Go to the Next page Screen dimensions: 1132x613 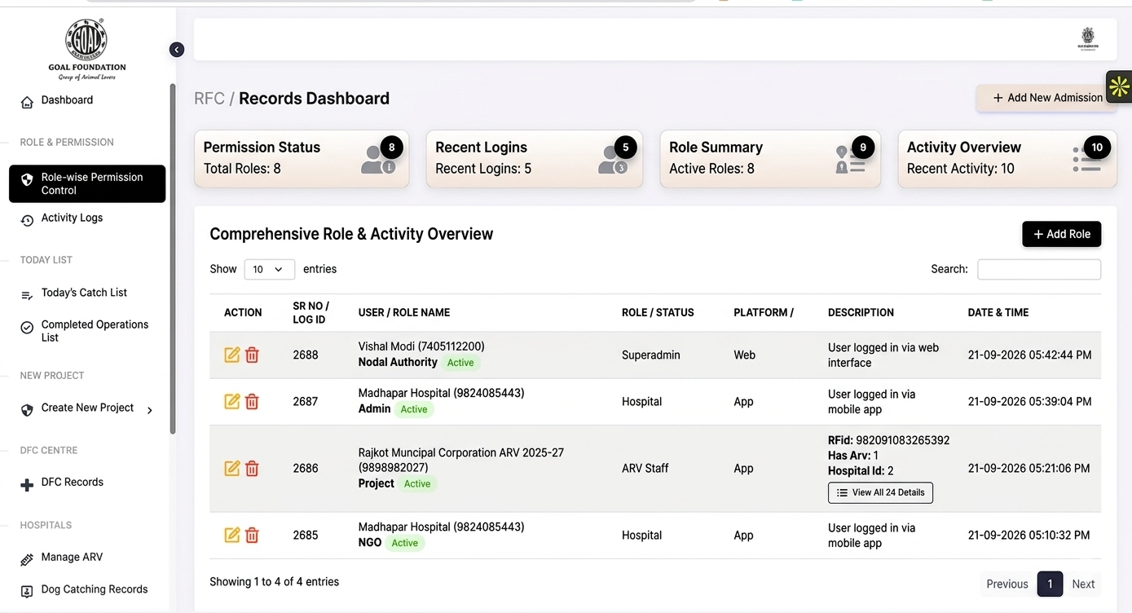[x=1083, y=584]
